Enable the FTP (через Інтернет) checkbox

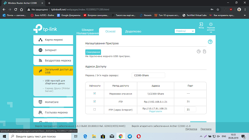(95, 109)
